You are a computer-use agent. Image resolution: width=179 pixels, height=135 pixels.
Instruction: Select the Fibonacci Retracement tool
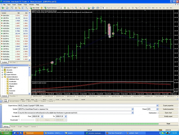[125, 8]
